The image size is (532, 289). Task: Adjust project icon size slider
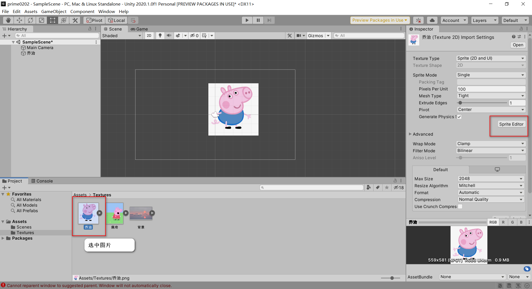pyautogui.click(x=392, y=278)
